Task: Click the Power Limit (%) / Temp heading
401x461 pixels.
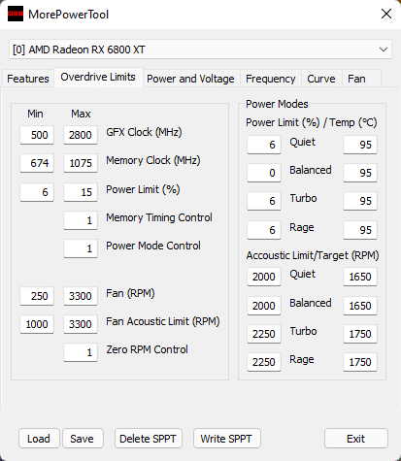Action: [x=312, y=122]
